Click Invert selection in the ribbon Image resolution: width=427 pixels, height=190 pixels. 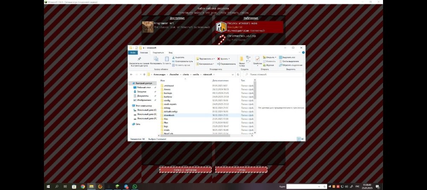coord(290,65)
